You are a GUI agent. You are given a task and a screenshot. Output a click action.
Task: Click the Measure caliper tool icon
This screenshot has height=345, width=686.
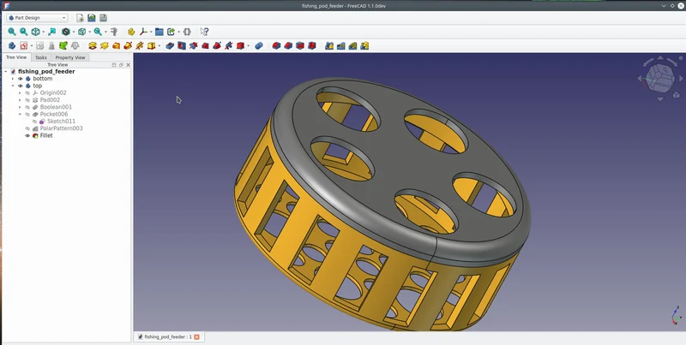coord(114,32)
